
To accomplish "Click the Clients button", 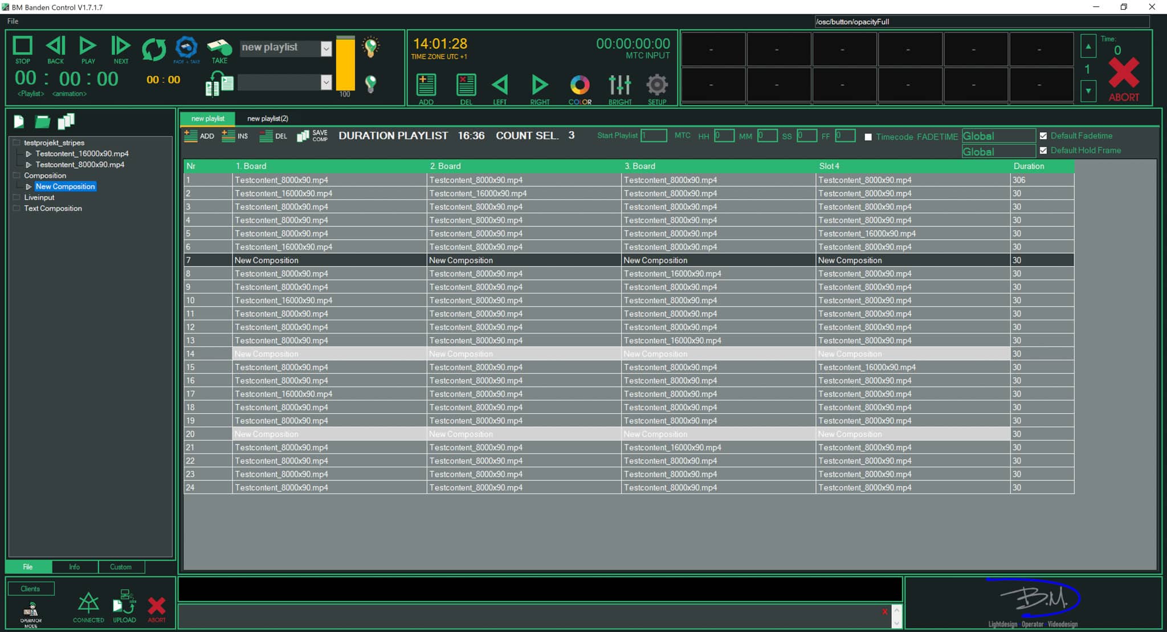I will [31, 589].
